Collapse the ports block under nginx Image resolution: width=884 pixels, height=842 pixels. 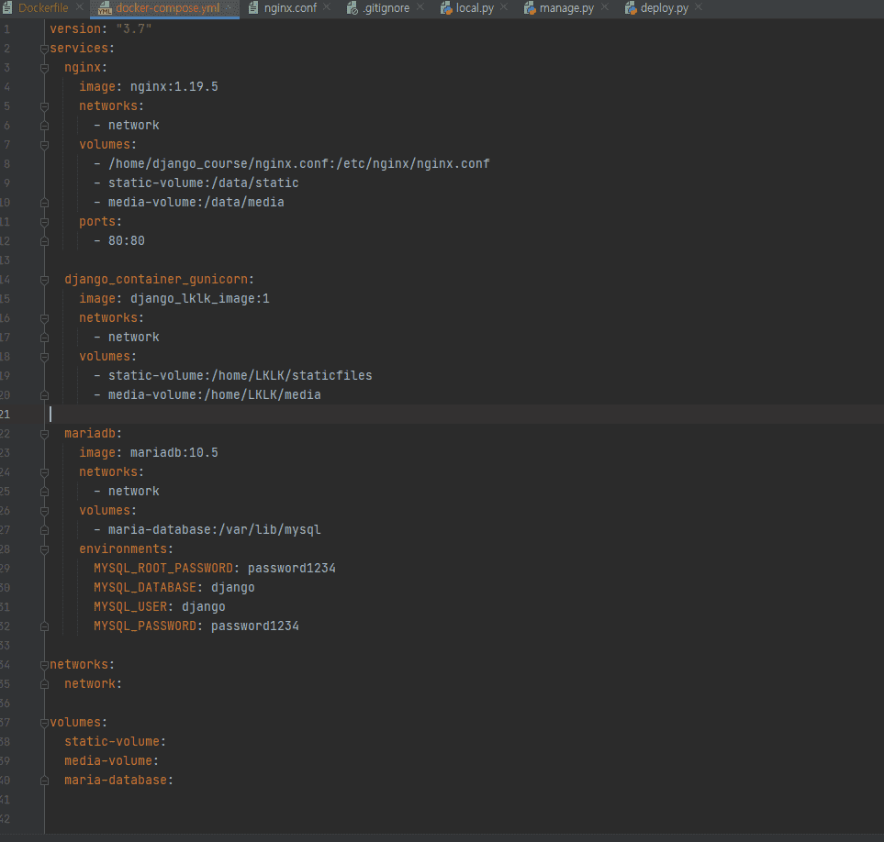[45, 223]
